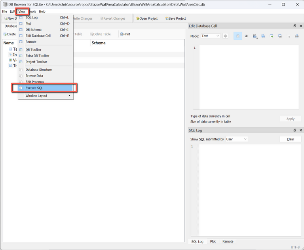This screenshot has height=250, width=304.
Task: Toggle Extra DB Toolbar menu entry
Action: (46, 56)
